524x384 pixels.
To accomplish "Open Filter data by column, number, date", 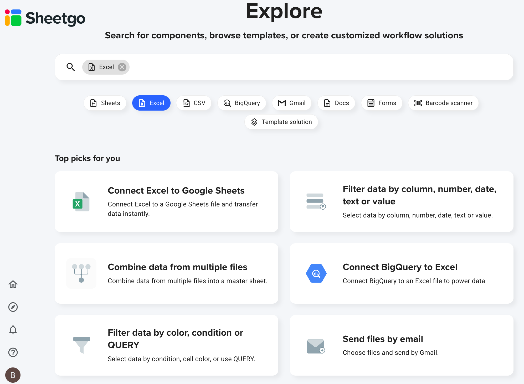I will [402, 202].
